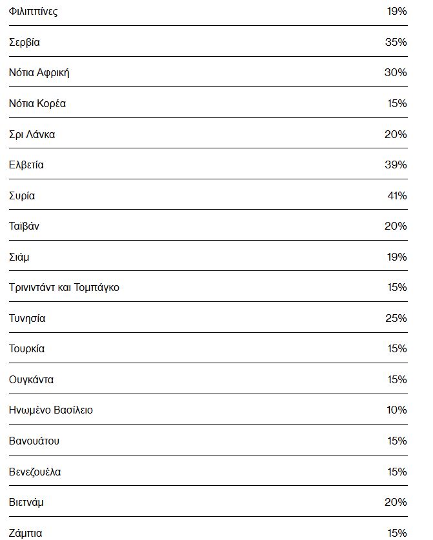Click the Βενεζουέλα row label

point(35,472)
